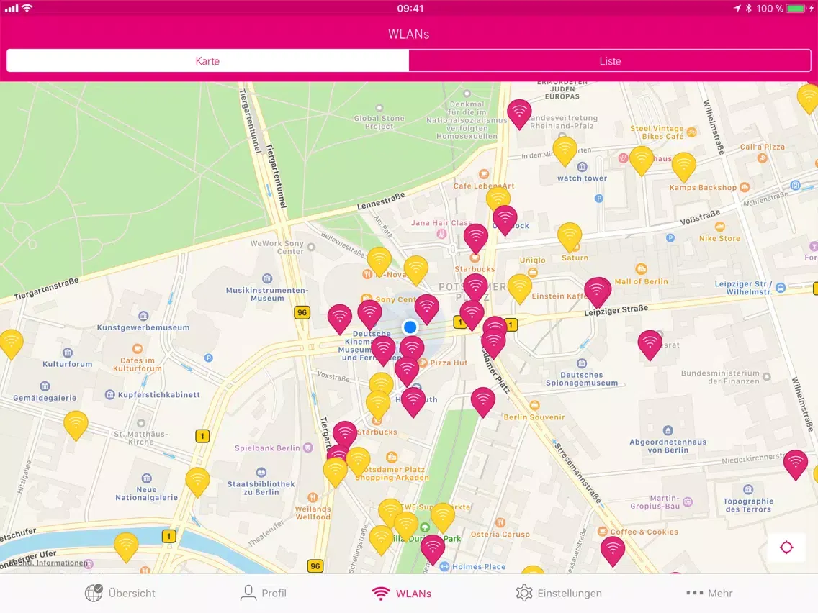The image size is (818, 613).
Task: Tap magenta WLAN pin near Landesvertretung Rheinland-Pfalz
Action: (519, 114)
